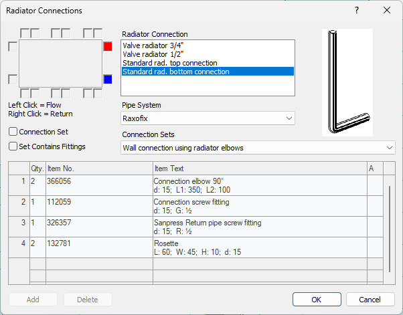403x315 pixels.
Task: Click the Rosette item text cell
Action: point(260,247)
